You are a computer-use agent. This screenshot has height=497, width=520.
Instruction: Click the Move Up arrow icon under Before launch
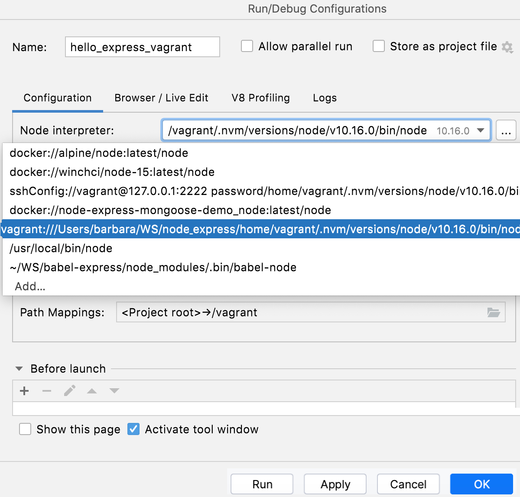pos(91,390)
